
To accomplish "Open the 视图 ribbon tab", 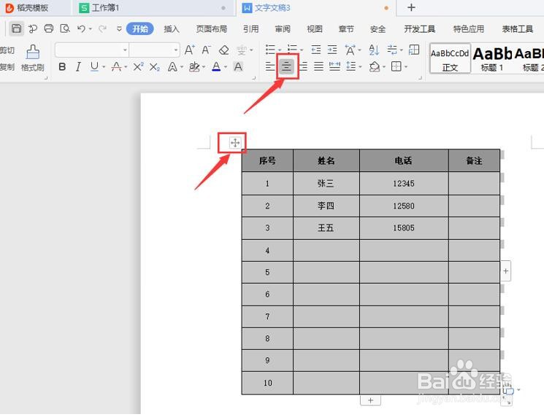I will click(315, 29).
